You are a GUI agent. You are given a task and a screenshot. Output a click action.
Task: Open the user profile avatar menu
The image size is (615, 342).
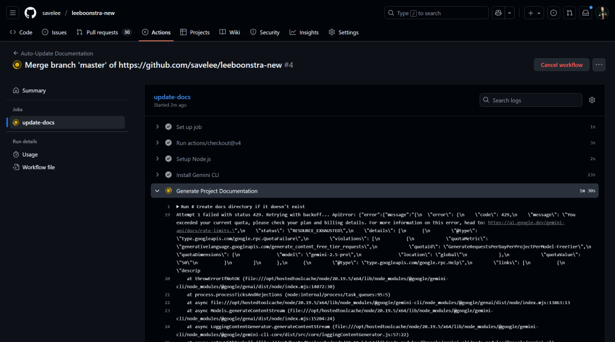click(x=602, y=13)
